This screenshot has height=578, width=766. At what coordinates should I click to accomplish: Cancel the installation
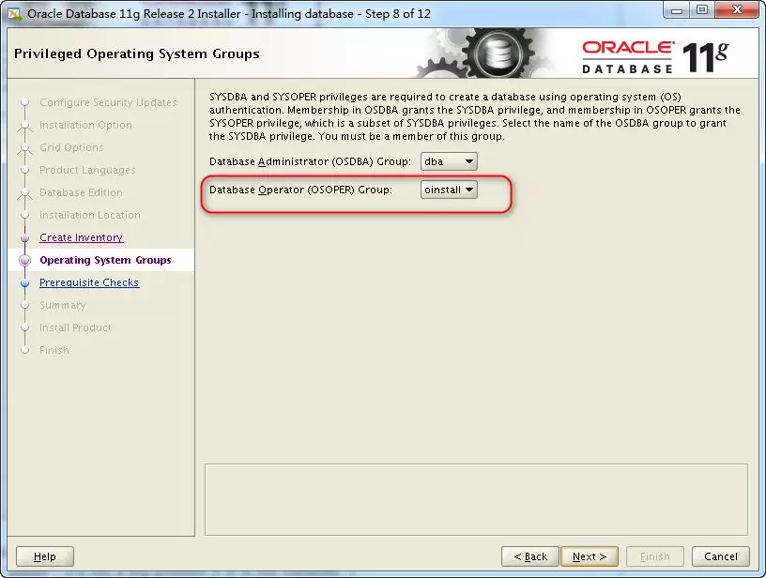tap(721, 556)
